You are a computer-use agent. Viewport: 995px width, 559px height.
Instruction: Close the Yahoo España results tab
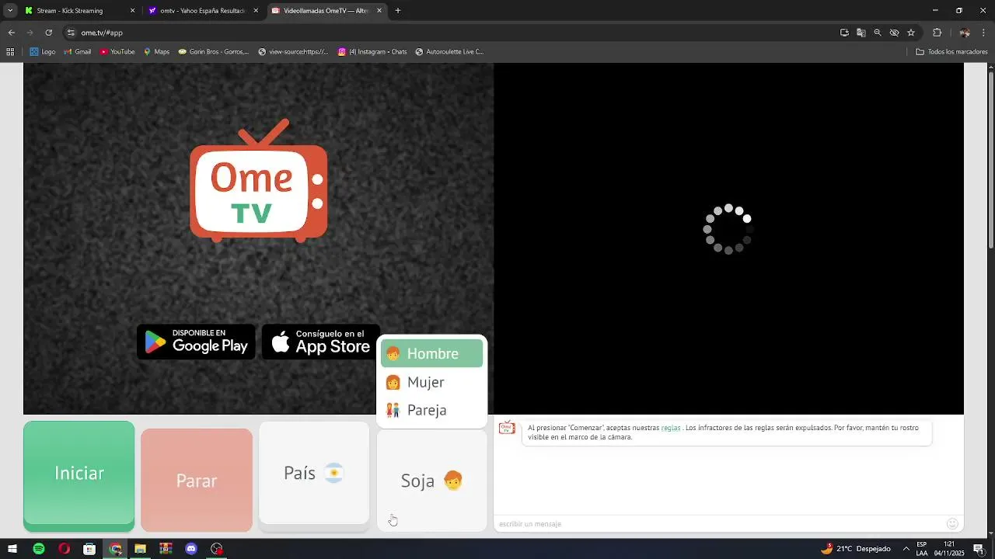coord(256,11)
